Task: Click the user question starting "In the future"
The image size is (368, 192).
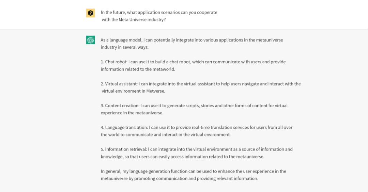Action: [x=159, y=12]
